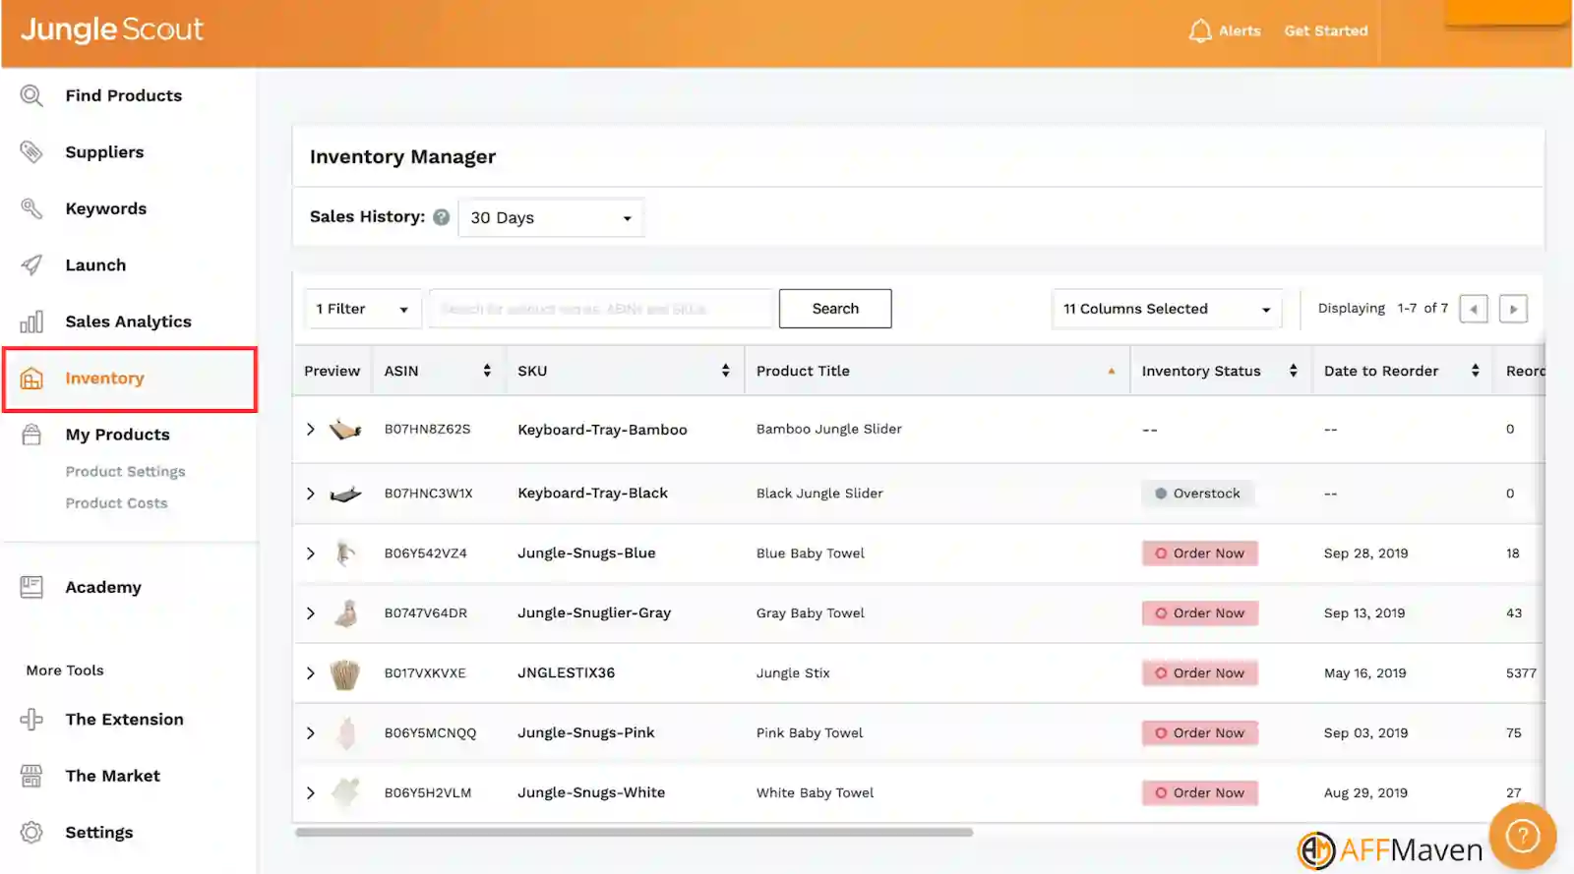Open Product Settings link

click(x=125, y=472)
